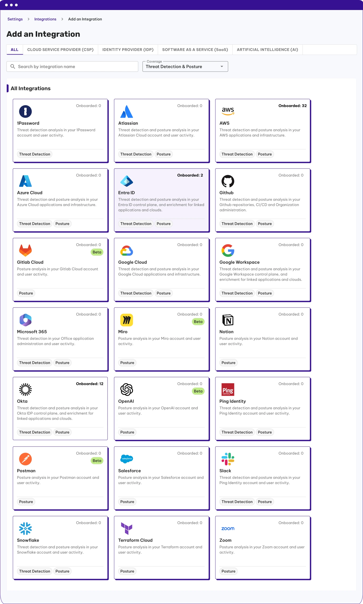Click Threat Detection tag on Okta card
Screen dimensions: 363x604
click(x=35, y=432)
